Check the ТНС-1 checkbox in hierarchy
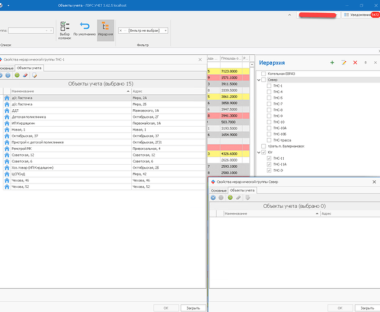Viewport: 380px width, 312px height. click(269, 86)
